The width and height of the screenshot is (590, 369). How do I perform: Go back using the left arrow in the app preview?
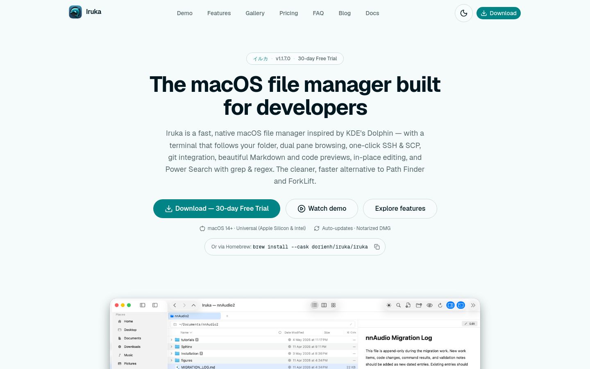tap(175, 305)
